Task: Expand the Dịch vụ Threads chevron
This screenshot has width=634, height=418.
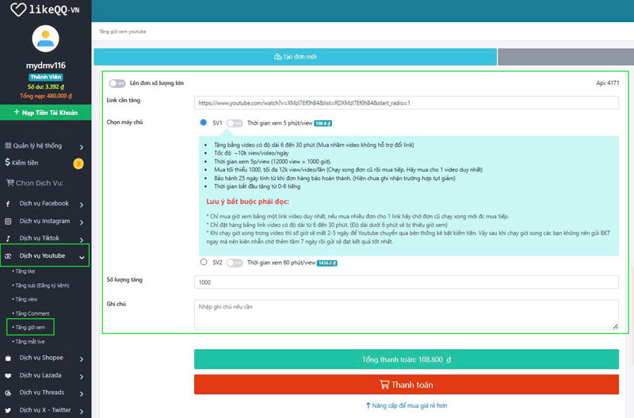Action: coord(82,393)
